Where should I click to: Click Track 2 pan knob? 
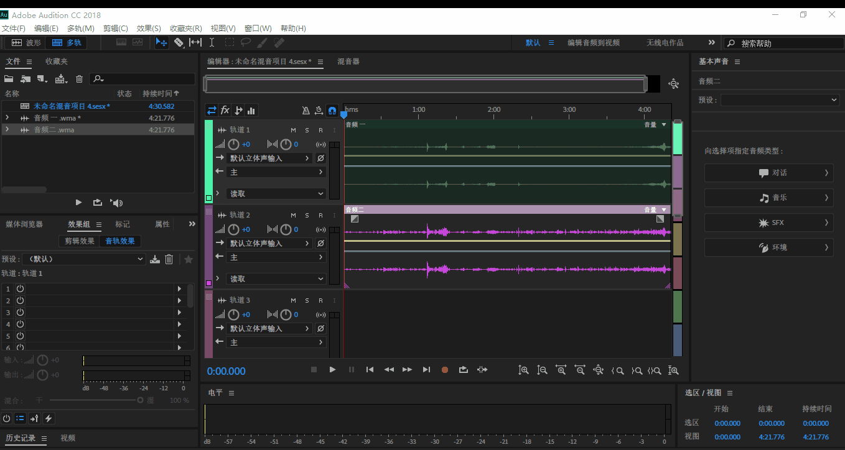coord(286,229)
